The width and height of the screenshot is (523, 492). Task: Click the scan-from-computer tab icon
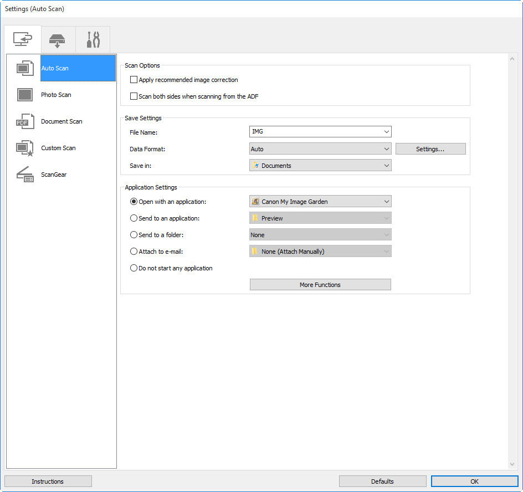coord(23,39)
